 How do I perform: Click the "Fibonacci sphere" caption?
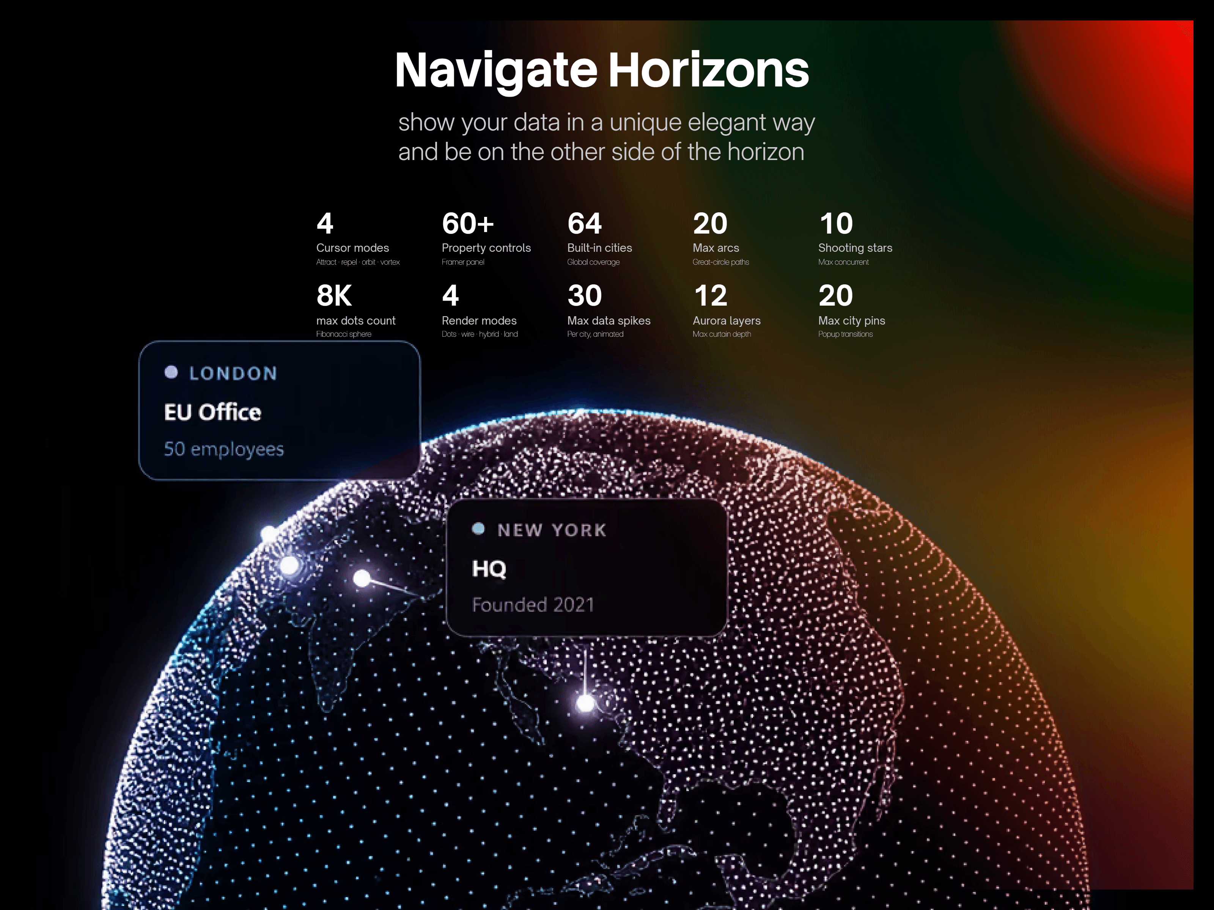[x=344, y=334]
